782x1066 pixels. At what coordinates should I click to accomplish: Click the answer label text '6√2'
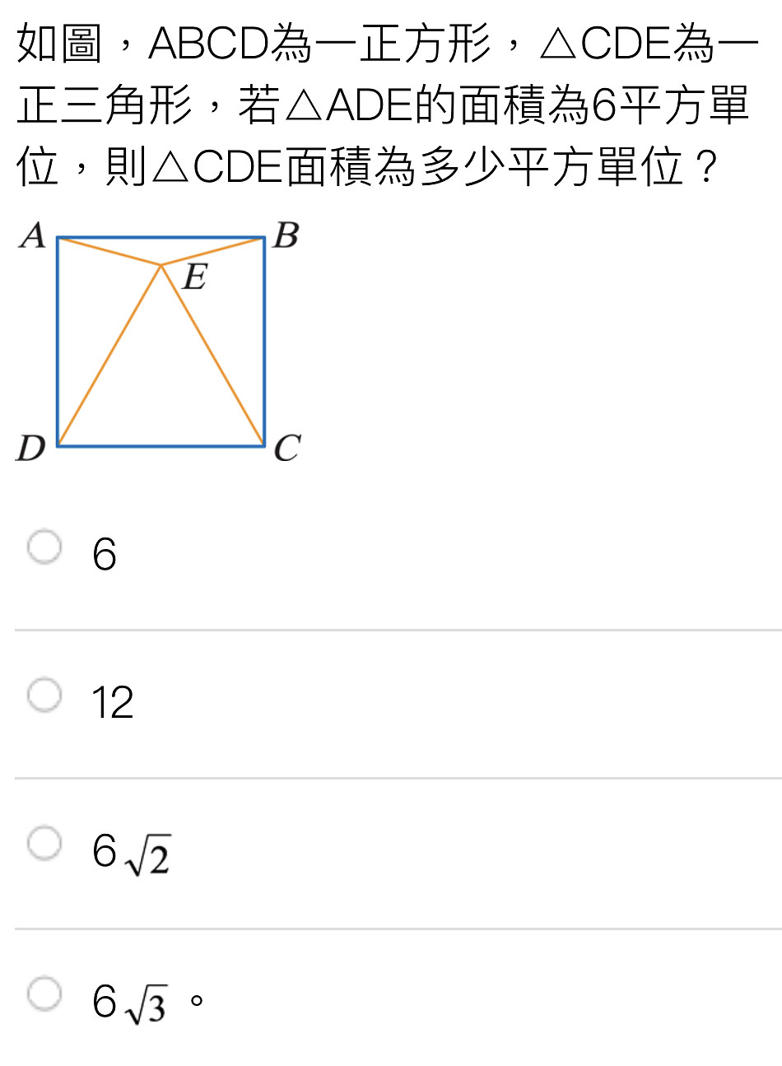click(x=132, y=854)
